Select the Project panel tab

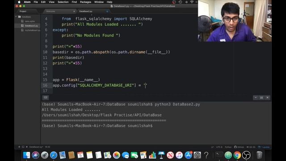[23, 11]
